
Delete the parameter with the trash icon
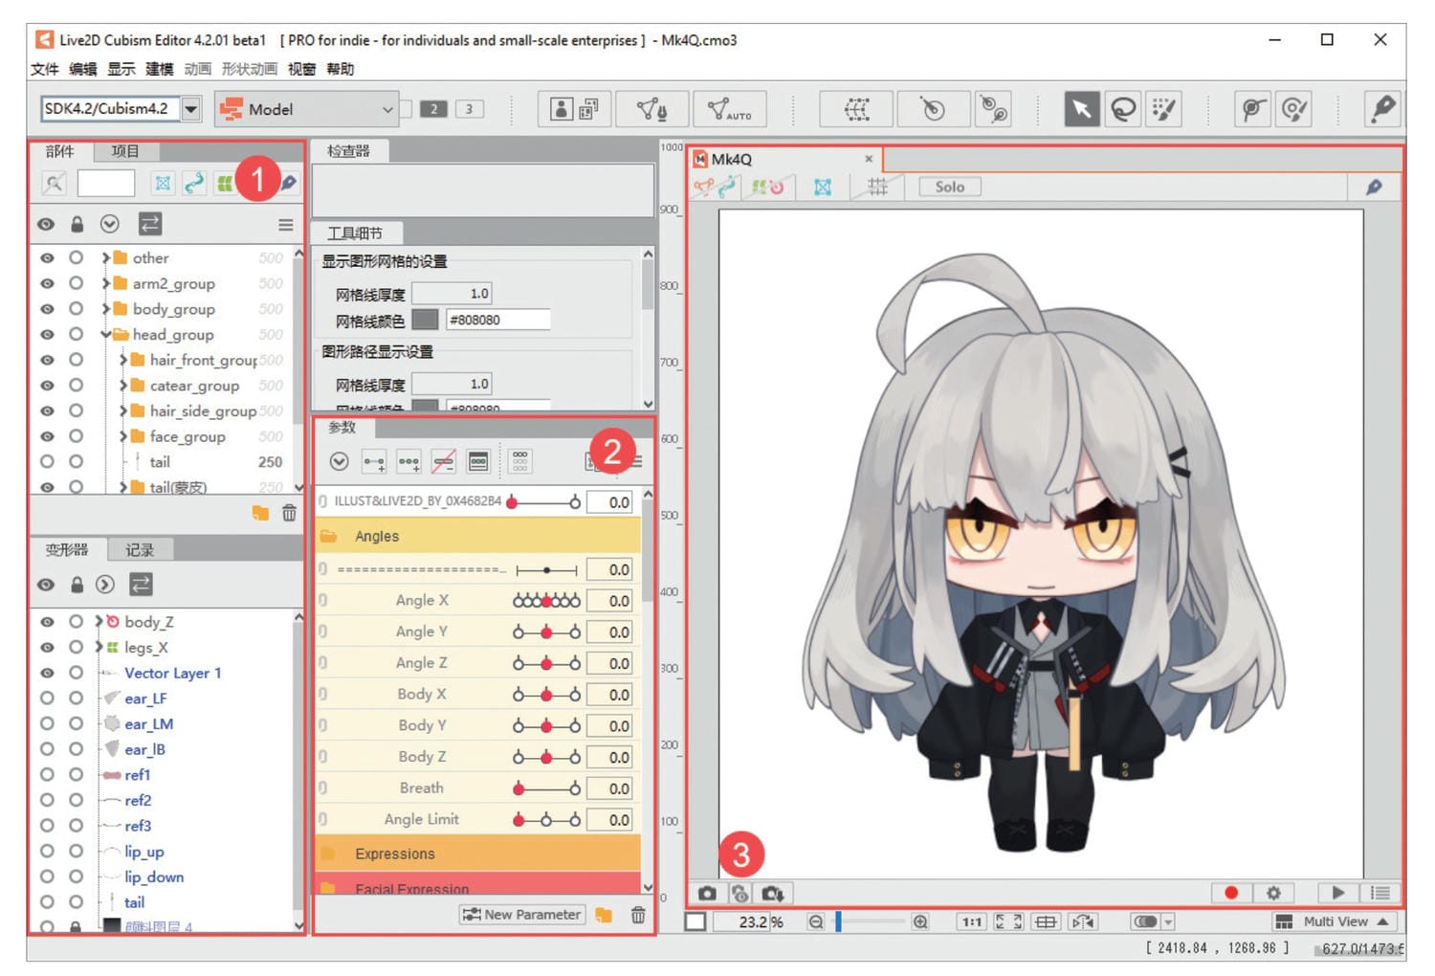[637, 915]
